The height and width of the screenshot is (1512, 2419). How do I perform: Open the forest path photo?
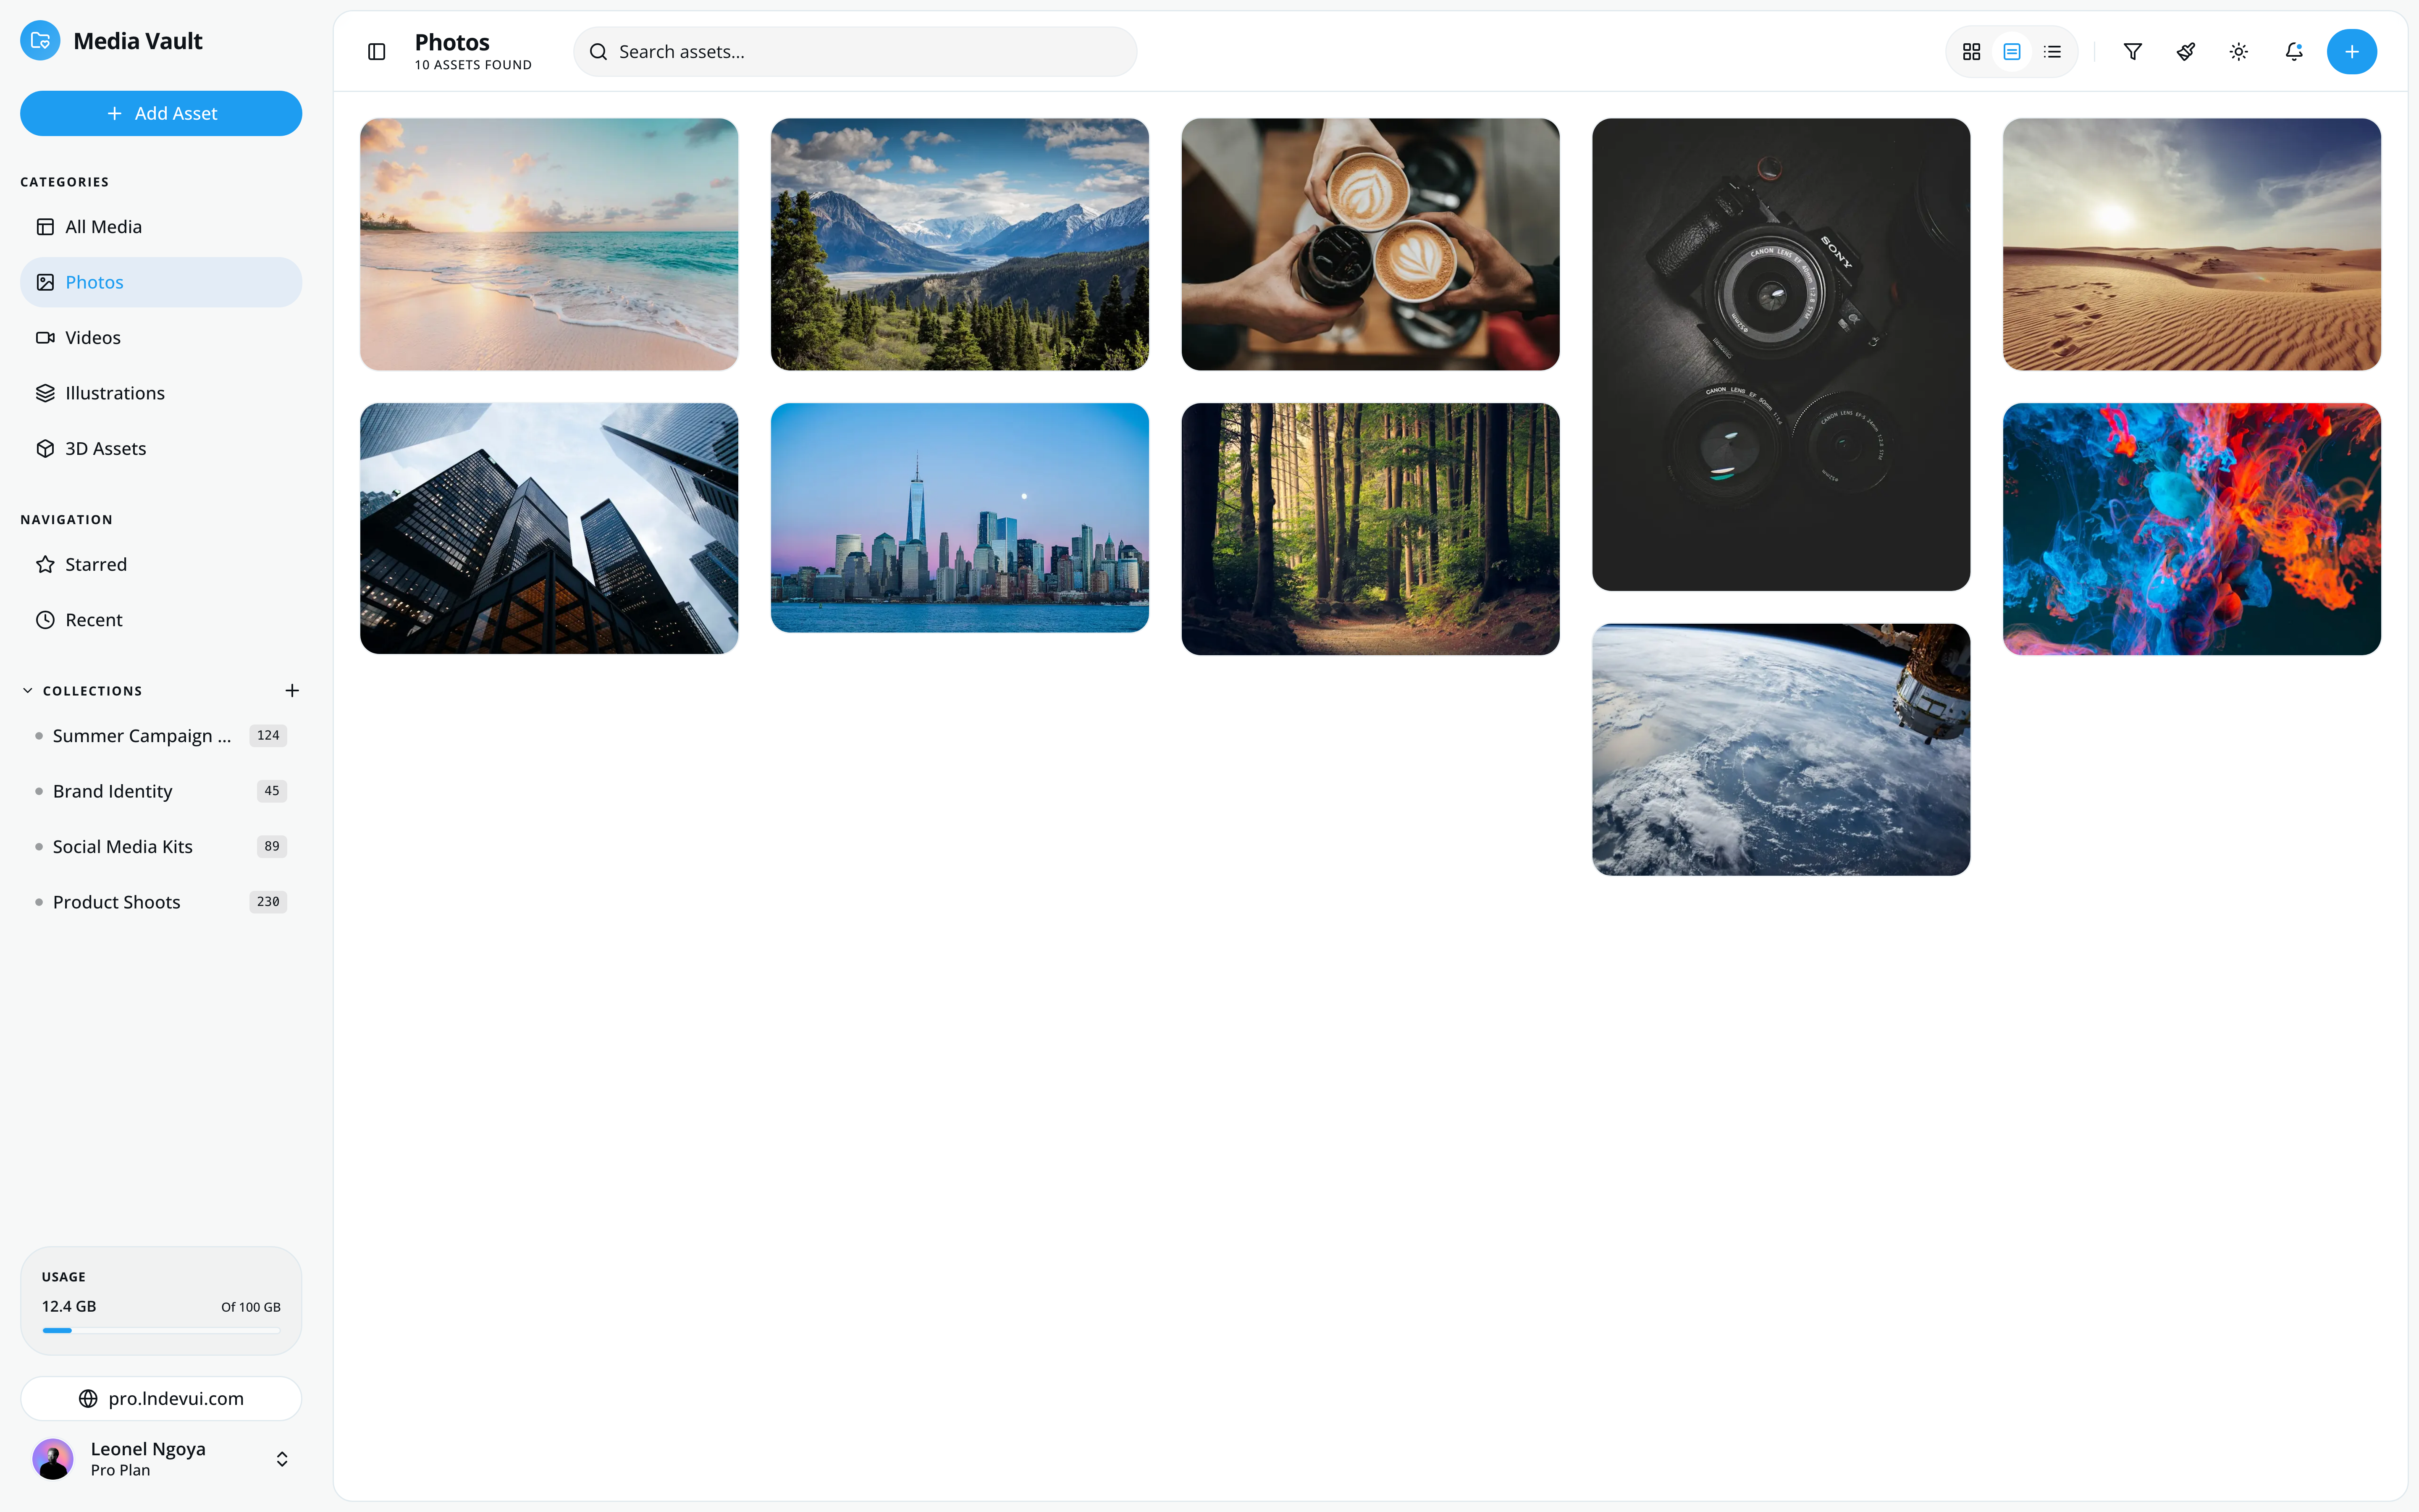pyautogui.click(x=1370, y=529)
